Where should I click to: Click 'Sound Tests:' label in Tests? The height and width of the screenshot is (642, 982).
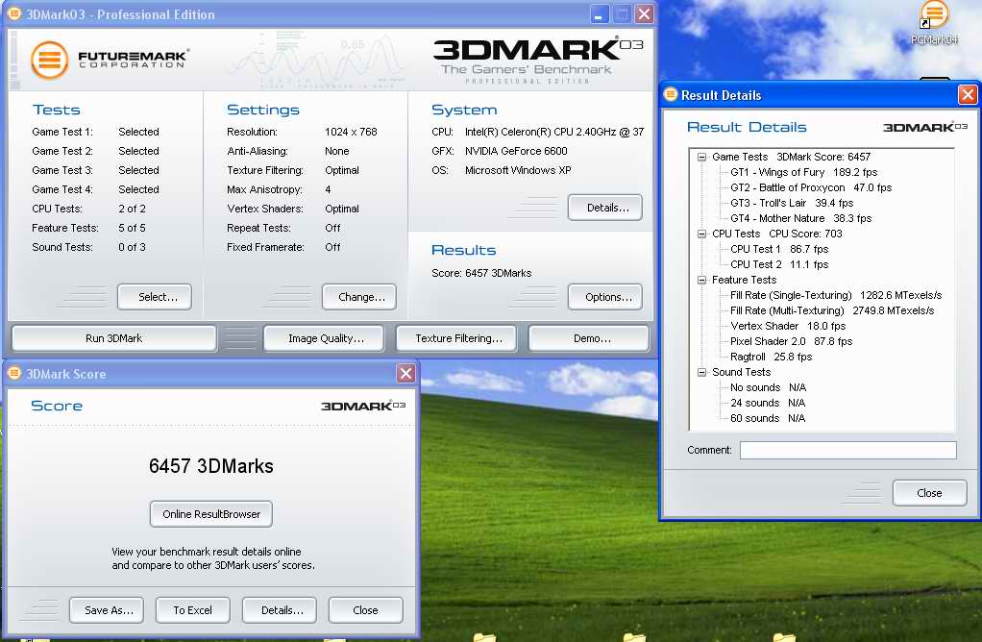coord(62,247)
